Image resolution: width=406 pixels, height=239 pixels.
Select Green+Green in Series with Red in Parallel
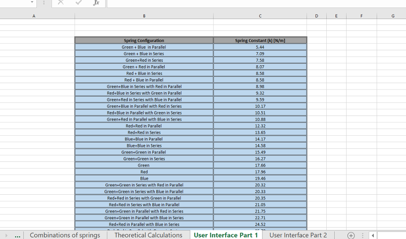coord(144,185)
